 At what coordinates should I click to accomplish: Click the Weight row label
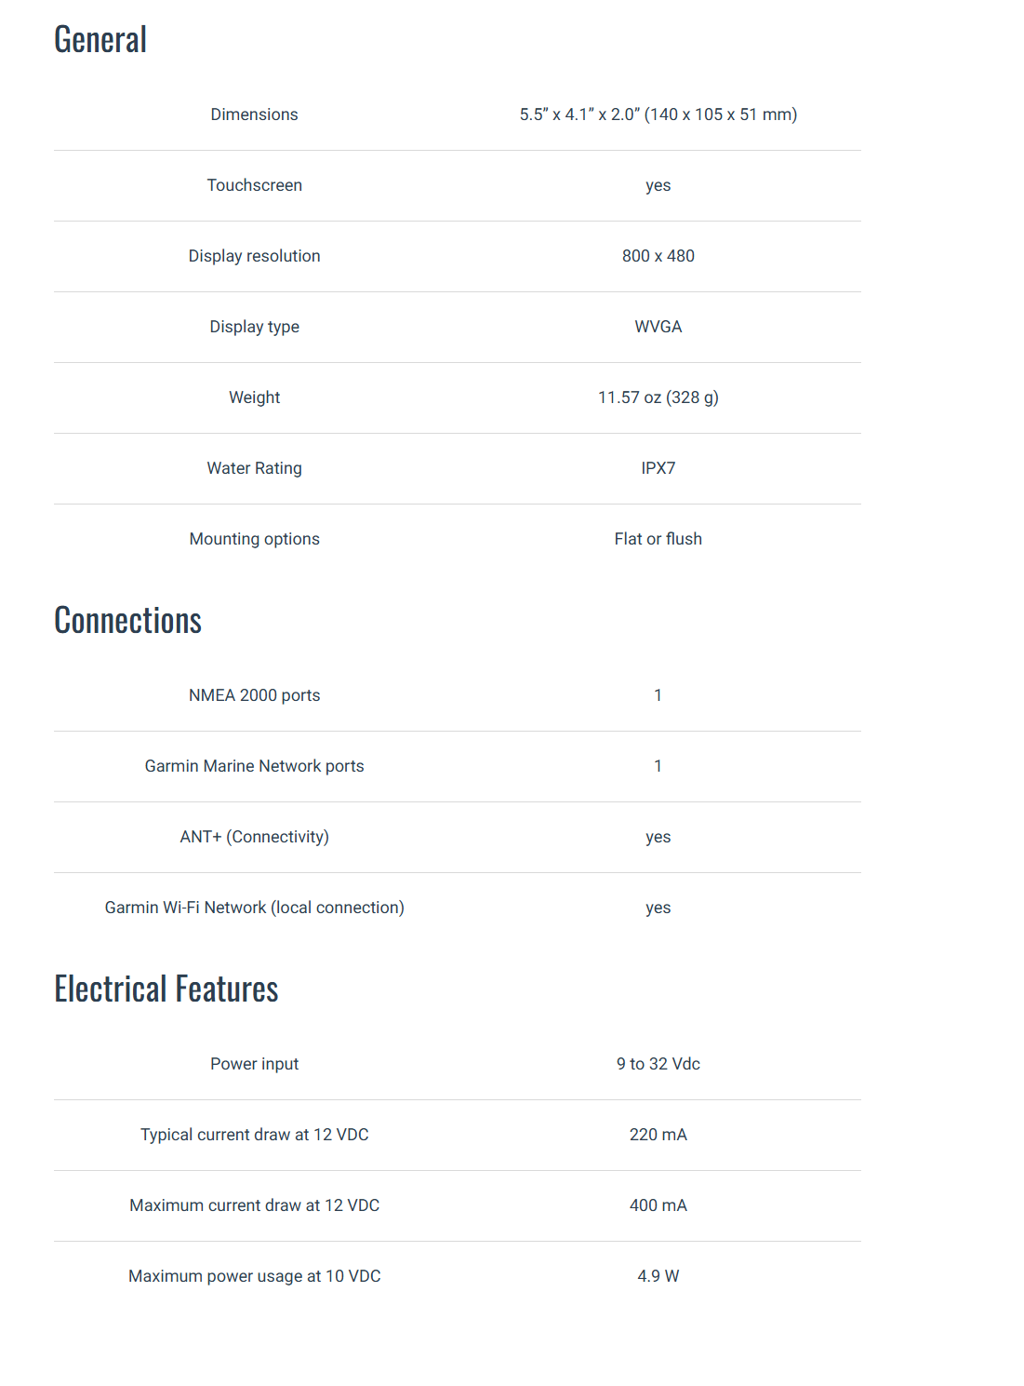click(x=254, y=397)
